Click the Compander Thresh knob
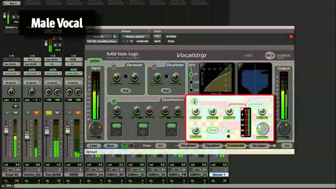336x189 pixels. point(229,111)
